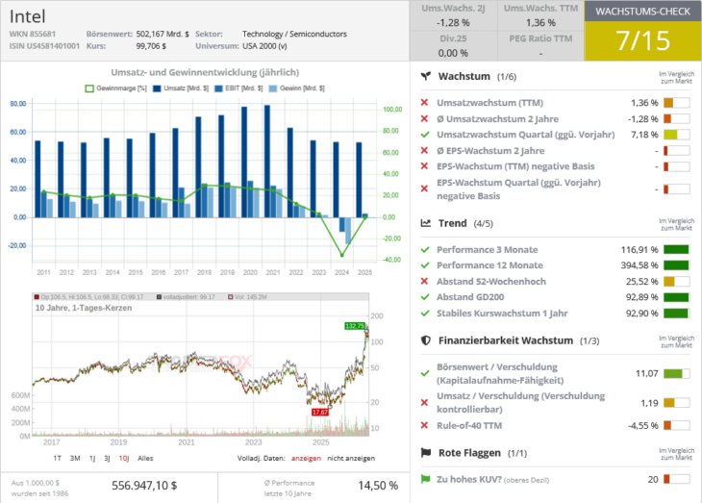The height and width of the screenshot is (503, 702).
Task: Click the green check beside Stabiles Kurswachstum 1 Jahr
Action: [x=425, y=314]
